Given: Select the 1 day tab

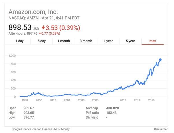Looking at the screenshot, I should 19,41.
